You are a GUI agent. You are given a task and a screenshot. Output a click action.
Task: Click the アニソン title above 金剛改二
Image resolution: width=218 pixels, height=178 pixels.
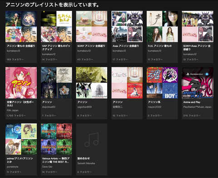[x=118, y=102]
